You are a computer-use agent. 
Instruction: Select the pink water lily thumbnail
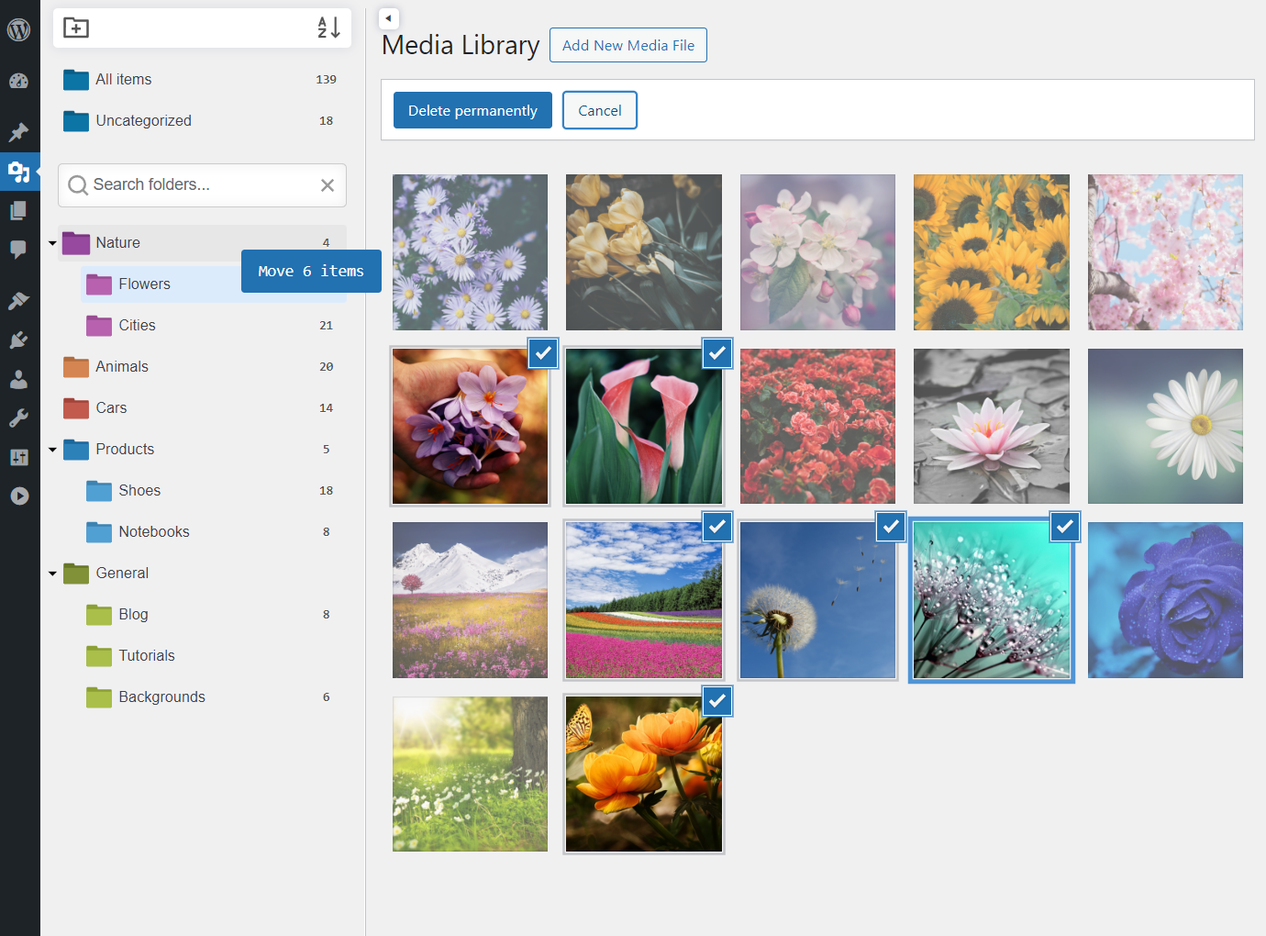pos(992,426)
